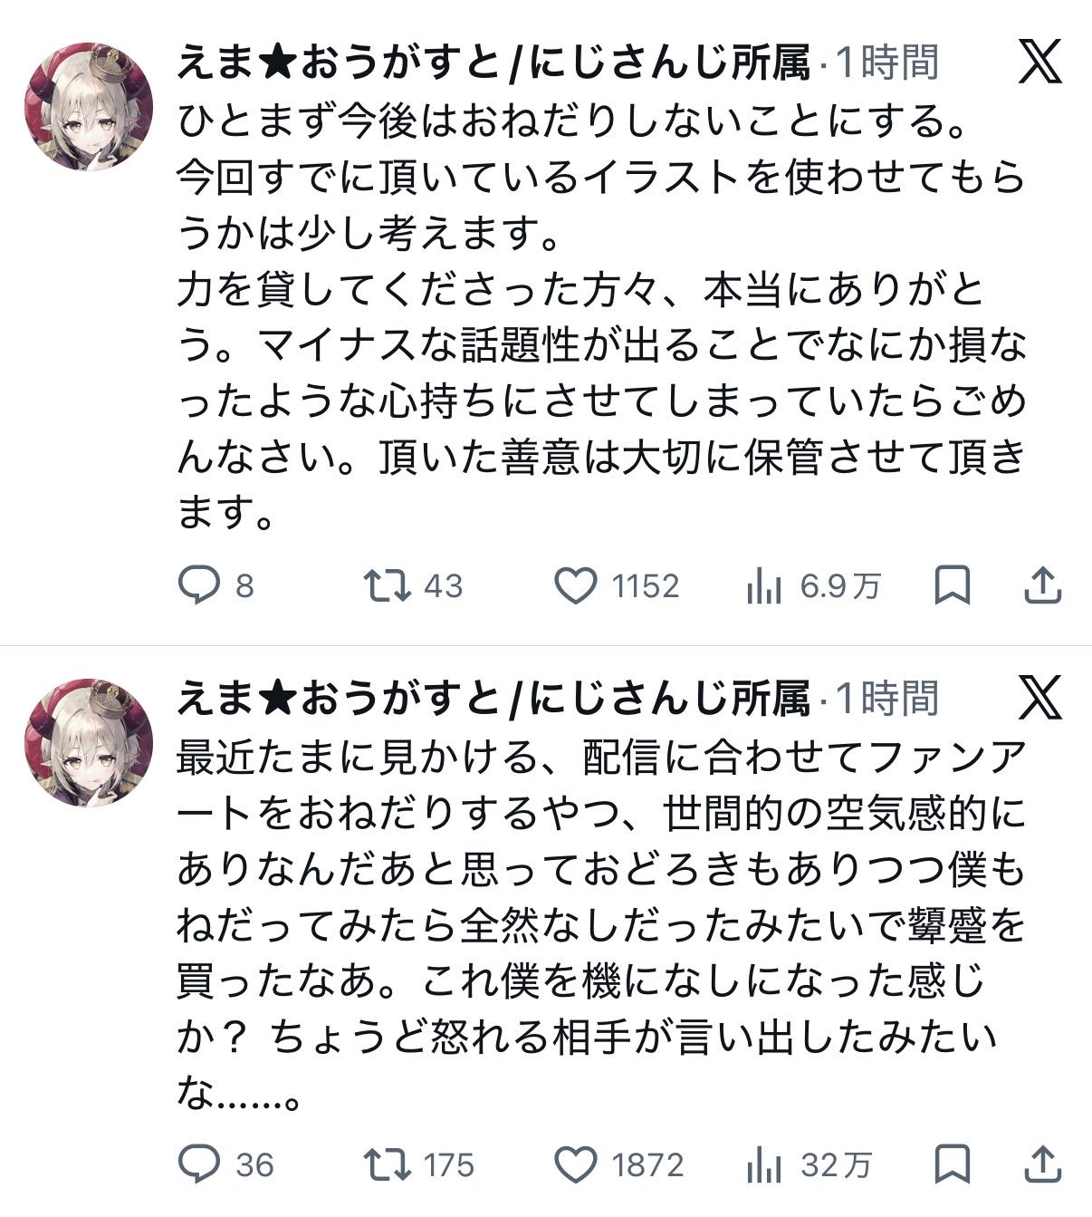
Task: Open author name link on second tweet
Action: point(493,699)
